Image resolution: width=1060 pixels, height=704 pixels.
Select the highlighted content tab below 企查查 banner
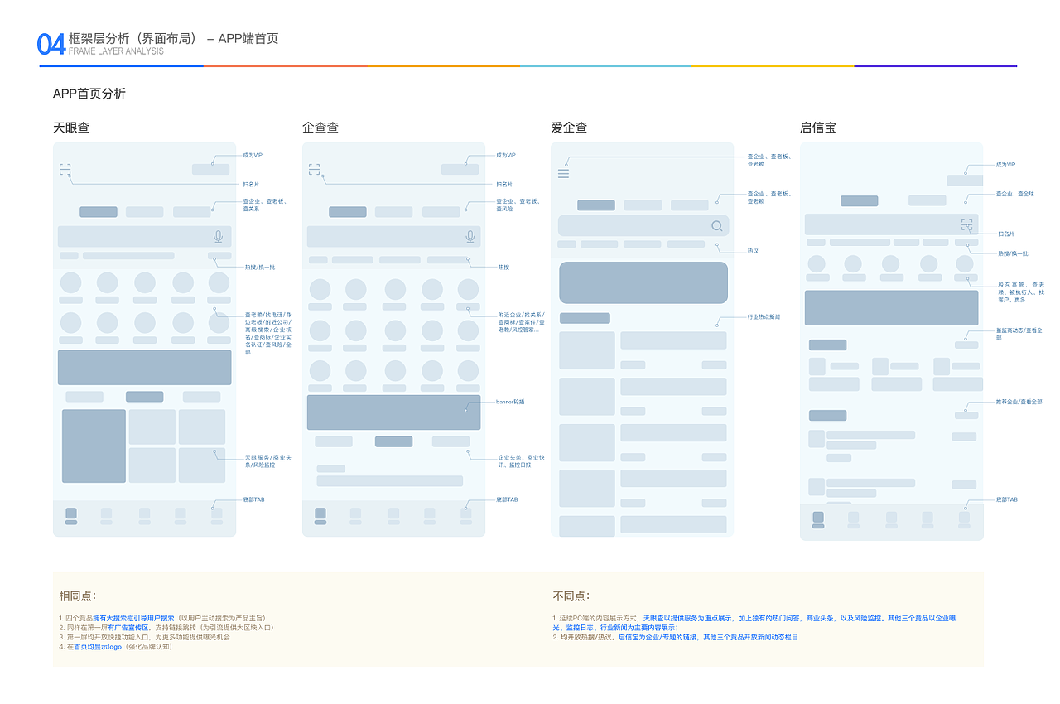tap(394, 441)
